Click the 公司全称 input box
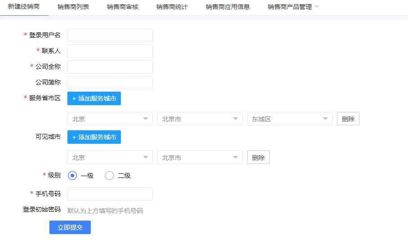 coord(110,67)
